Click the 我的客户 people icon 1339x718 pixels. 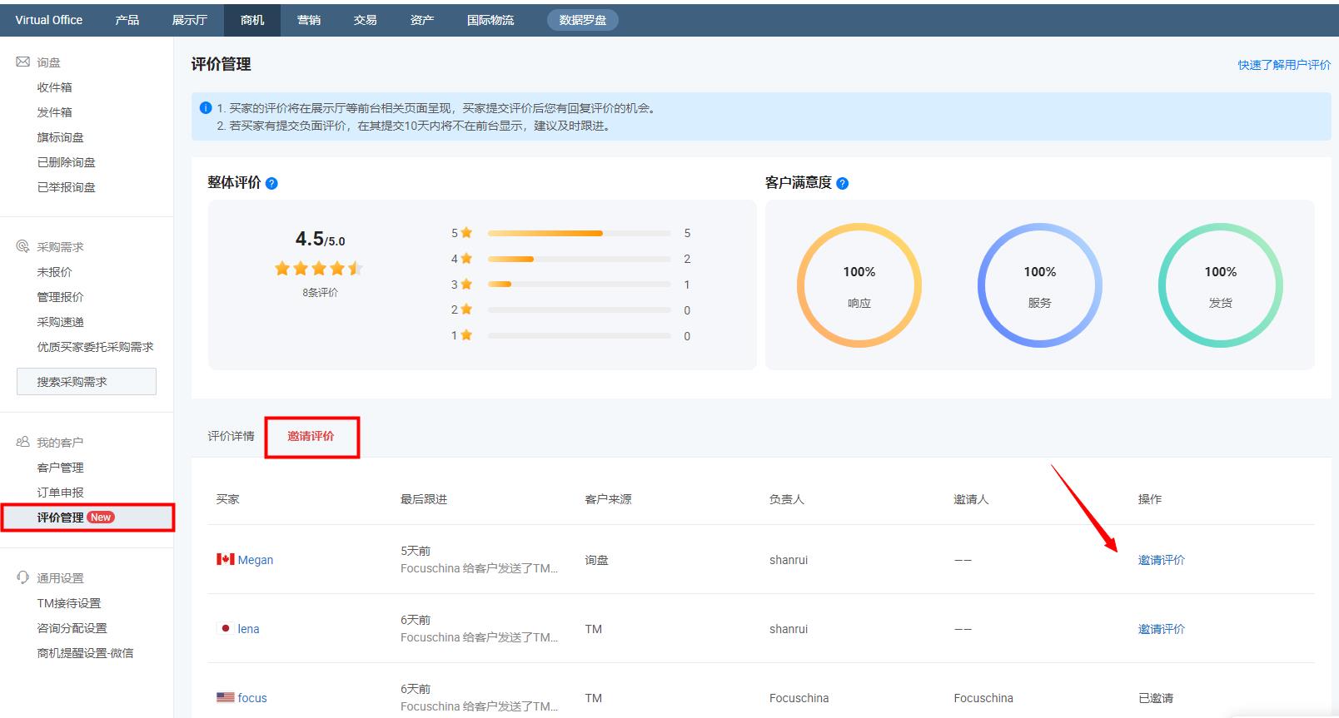click(x=23, y=442)
